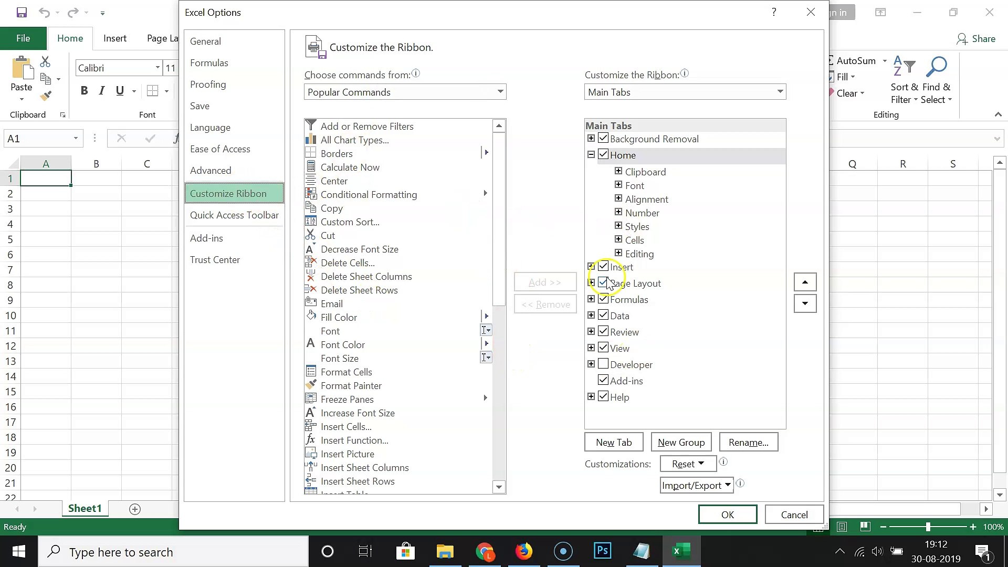Click the Borders icon in Font group
This screenshot has width=1008, height=567.
pyautogui.click(x=153, y=91)
